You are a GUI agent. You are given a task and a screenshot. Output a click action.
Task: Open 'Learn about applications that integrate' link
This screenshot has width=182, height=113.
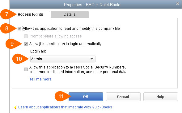65,107
